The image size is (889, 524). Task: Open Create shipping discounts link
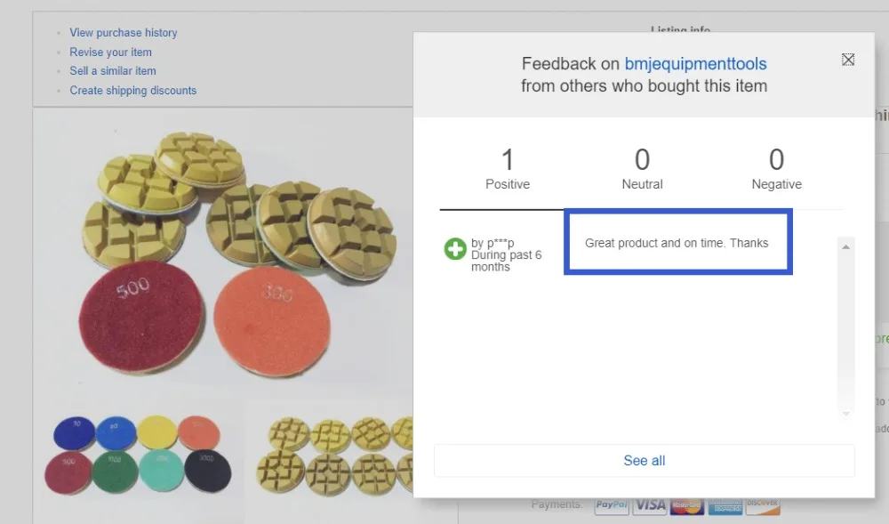click(x=132, y=90)
